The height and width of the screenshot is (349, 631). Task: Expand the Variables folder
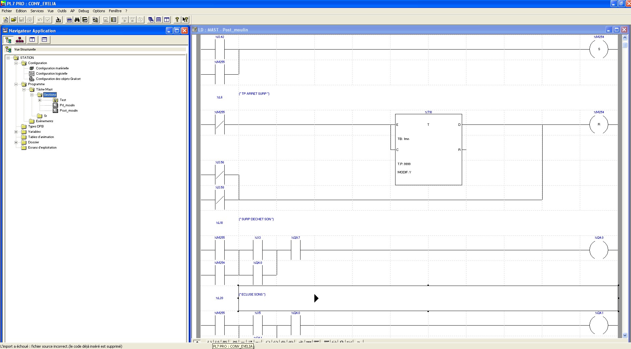[x=16, y=132]
